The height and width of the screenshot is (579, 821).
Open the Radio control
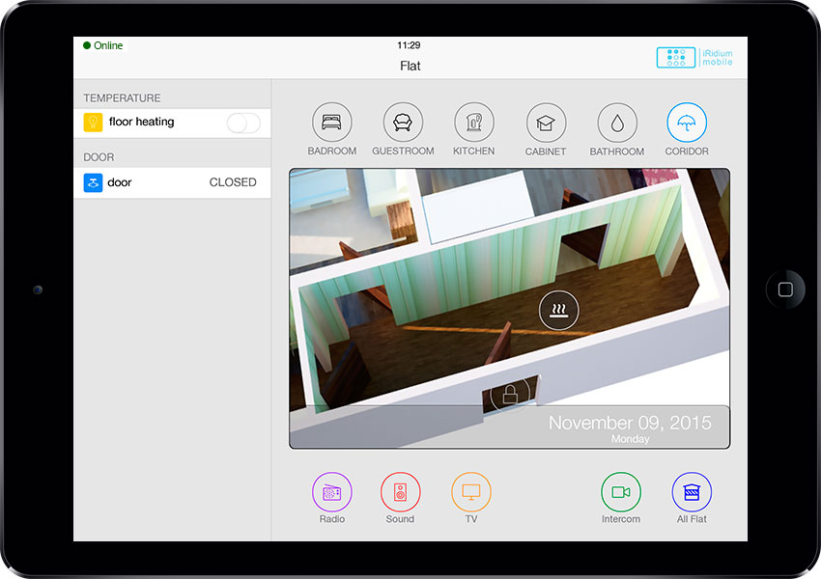332,491
